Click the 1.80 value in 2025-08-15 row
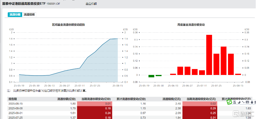The width and height of the screenshot is (256, 119). pyautogui.click(x=73, y=104)
